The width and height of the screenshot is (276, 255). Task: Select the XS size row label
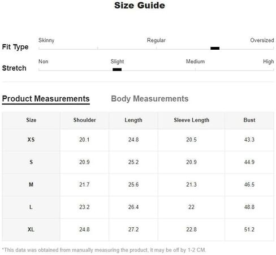click(31, 140)
